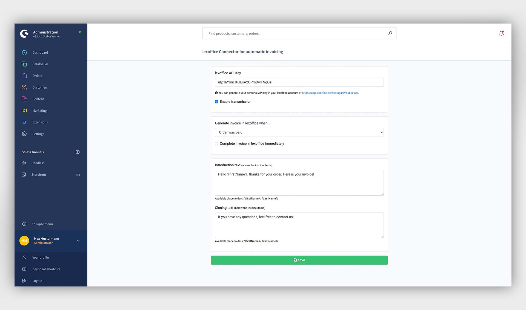
Task: Open the Storefront sales channel
Action: point(39,175)
